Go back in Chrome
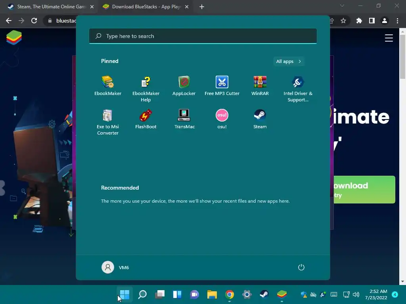 pyautogui.click(x=9, y=21)
